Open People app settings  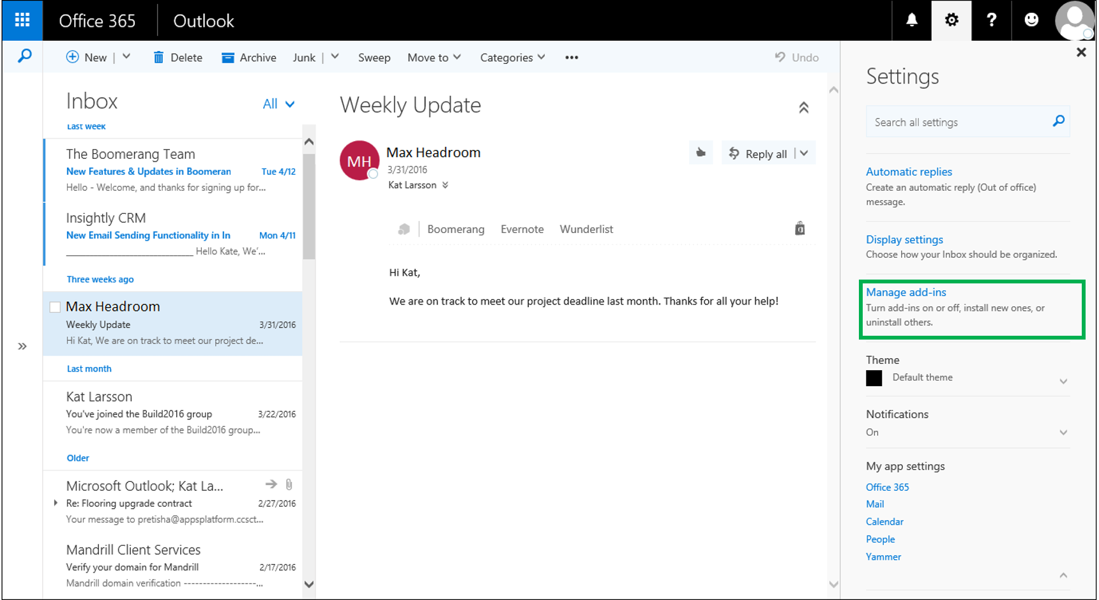click(880, 539)
